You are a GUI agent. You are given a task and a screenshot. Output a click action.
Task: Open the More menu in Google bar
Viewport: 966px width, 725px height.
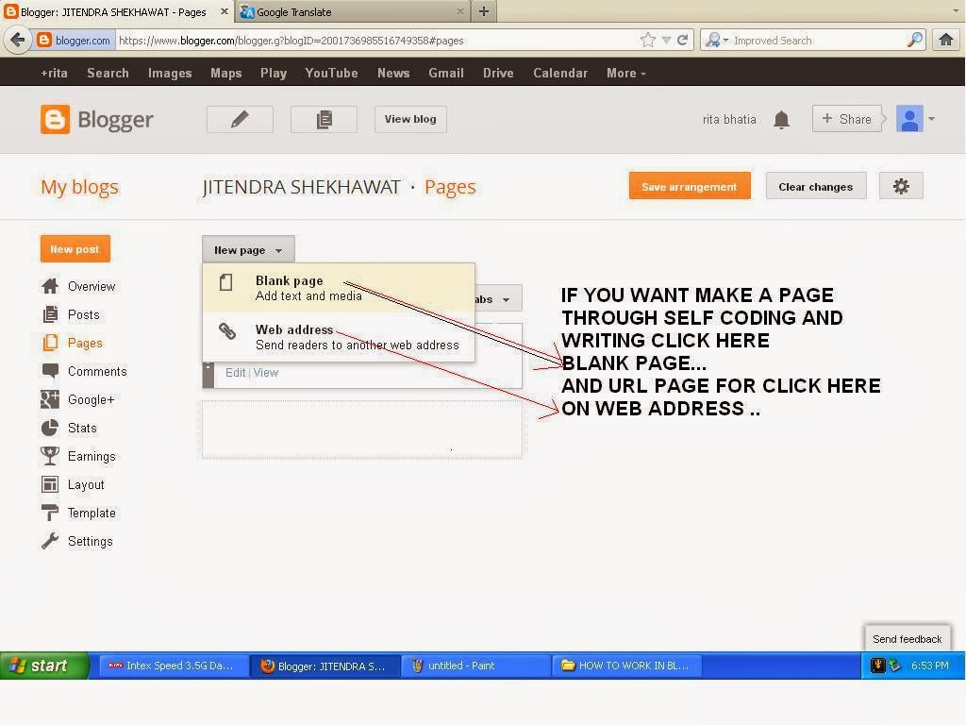626,73
